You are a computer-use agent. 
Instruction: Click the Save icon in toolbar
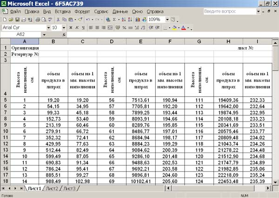[17, 19]
